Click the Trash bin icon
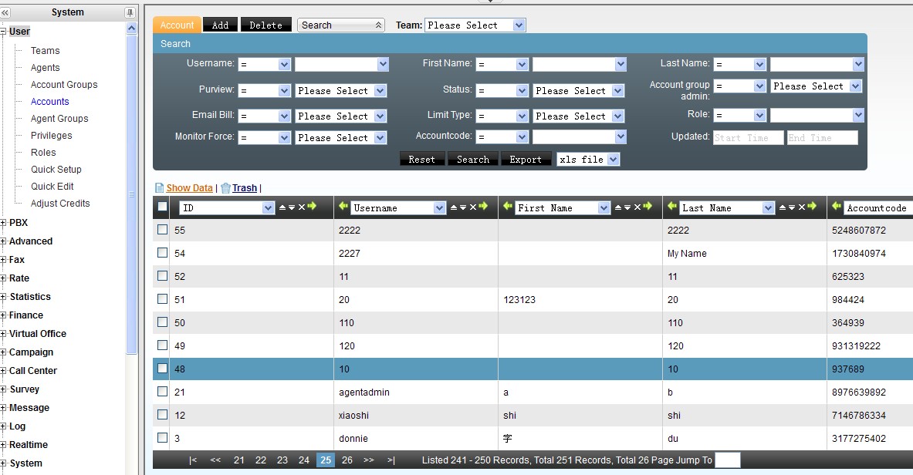Image resolution: width=913 pixels, height=475 pixels. click(225, 187)
